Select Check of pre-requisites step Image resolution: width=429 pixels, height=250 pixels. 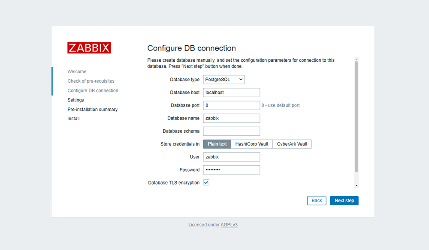click(91, 81)
